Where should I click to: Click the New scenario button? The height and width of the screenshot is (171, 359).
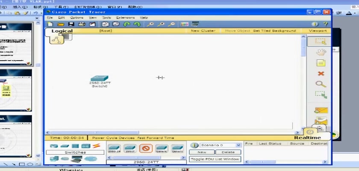coord(202,152)
